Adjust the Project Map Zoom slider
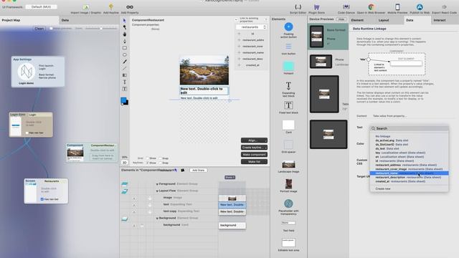459x258 pixels. (x=101, y=29)
